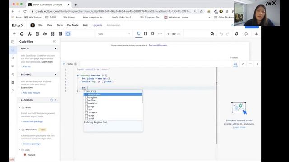
Task: Click Install Velo package link
Action: click(x=32, y=121)
